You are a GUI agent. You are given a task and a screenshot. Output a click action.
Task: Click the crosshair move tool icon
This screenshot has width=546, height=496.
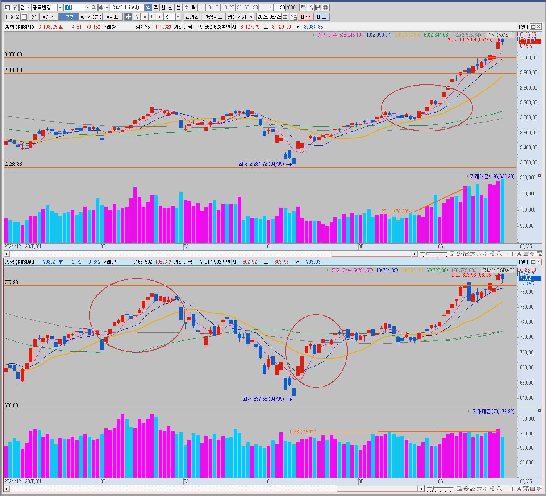coord(128,17)
